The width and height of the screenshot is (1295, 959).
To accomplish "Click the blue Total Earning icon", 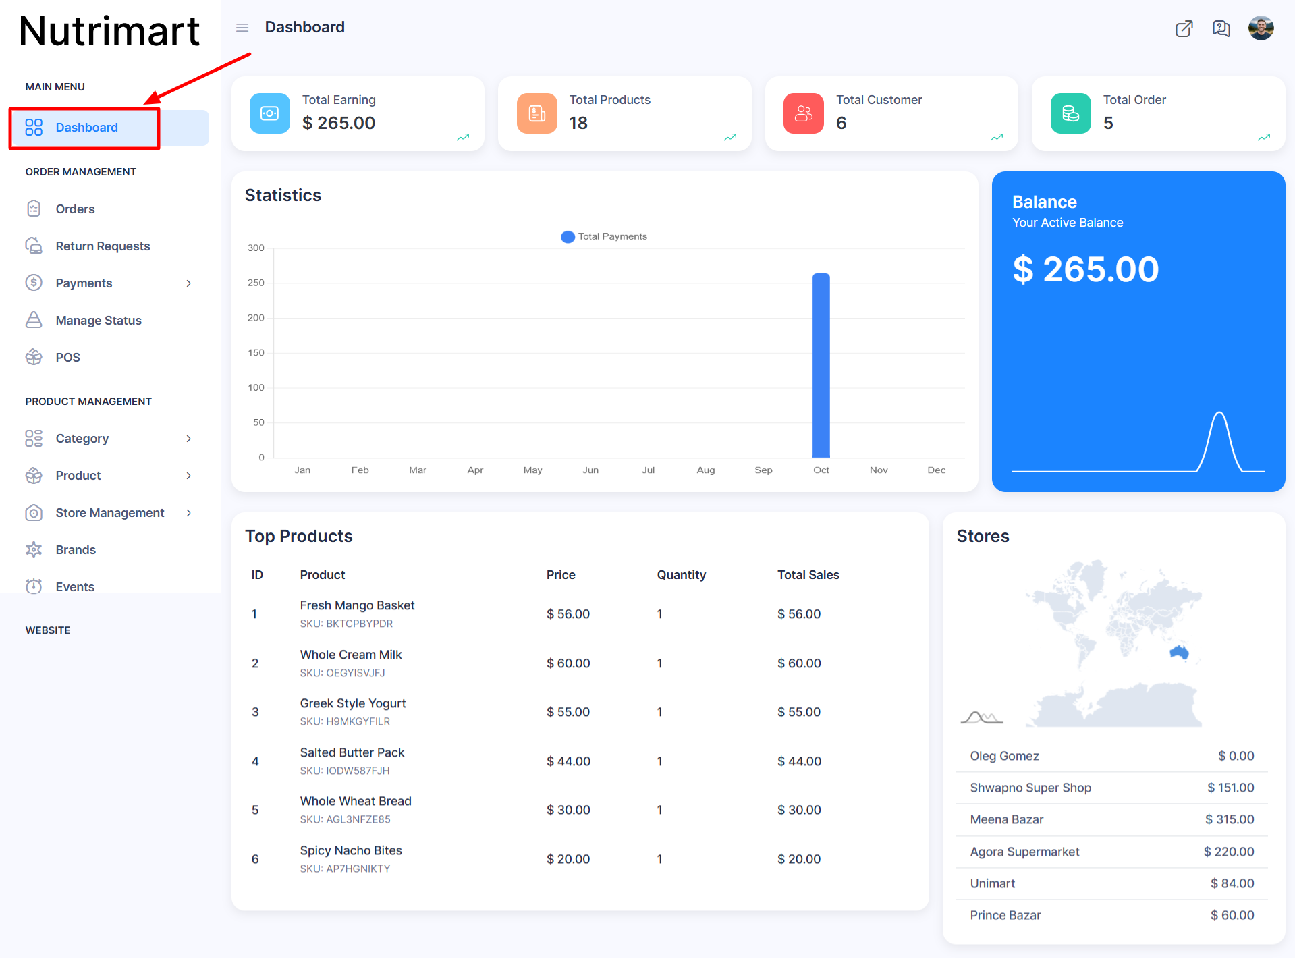I will [269, 113].
